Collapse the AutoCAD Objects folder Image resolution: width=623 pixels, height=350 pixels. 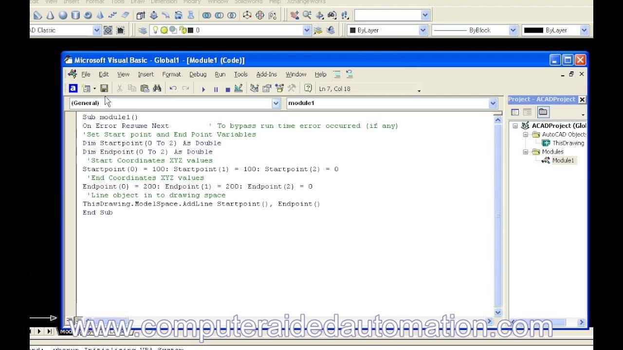pos(526,135)
